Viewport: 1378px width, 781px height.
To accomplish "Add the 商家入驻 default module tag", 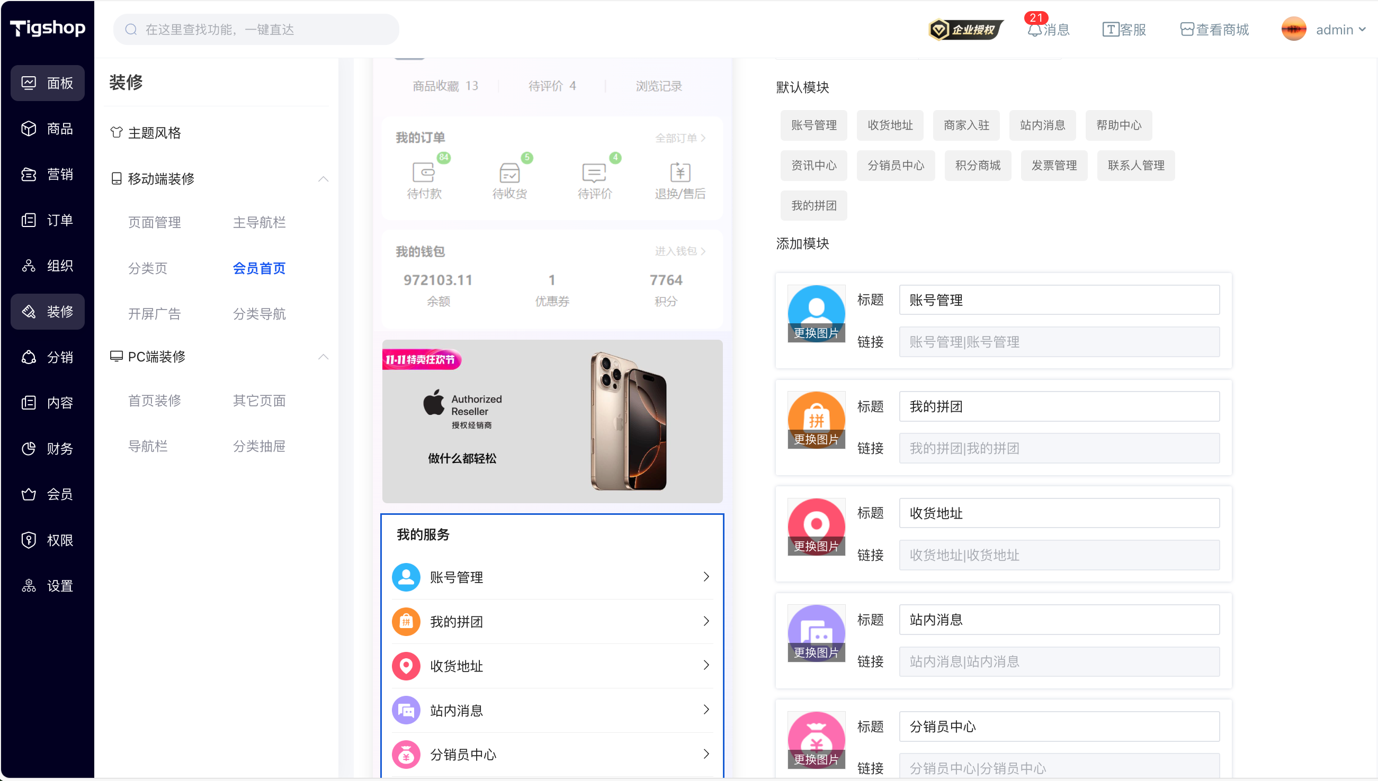I will (x=967, y=125).
